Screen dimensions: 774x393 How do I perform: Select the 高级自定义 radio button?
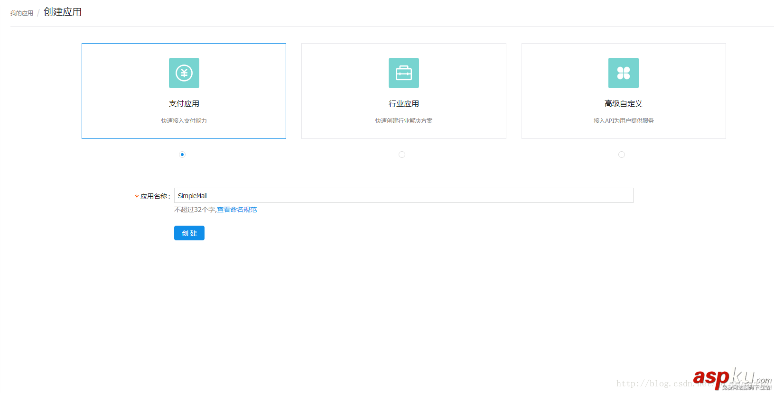[x=622, y=155]
